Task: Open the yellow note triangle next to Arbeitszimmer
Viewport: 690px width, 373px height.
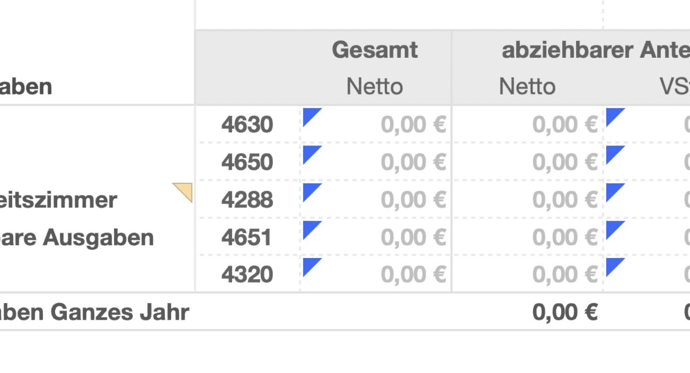Action: click(x=183, y=190)
